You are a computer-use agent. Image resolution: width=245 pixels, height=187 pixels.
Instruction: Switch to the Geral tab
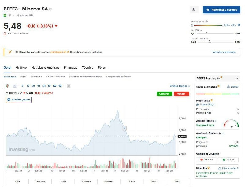8,68
